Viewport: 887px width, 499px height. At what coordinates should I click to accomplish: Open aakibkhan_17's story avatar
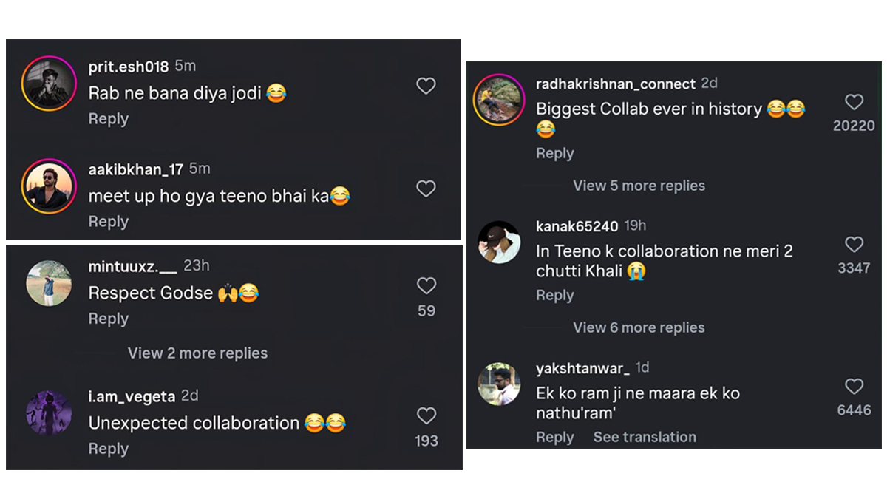point(49,186)
